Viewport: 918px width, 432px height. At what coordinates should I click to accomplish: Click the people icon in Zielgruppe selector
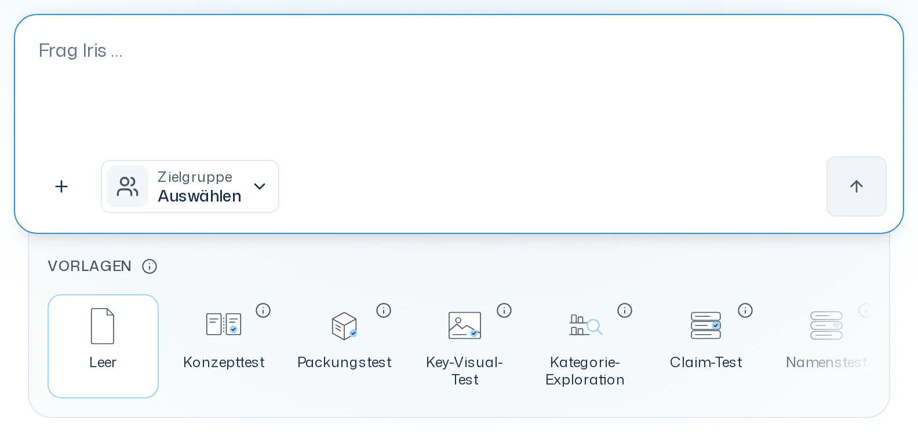[128, 186]
